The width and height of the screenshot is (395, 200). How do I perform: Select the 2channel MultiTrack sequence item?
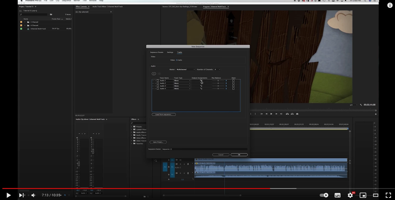coord(38,29)
